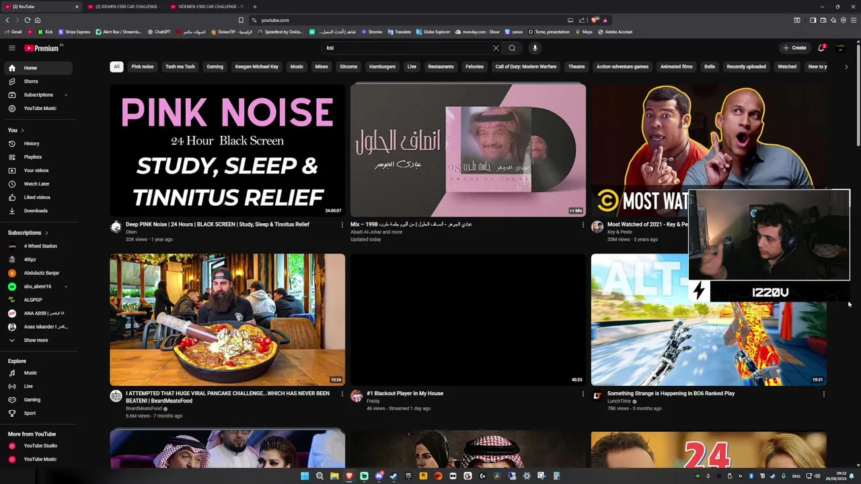Open Liked videos

pos(38,197)
